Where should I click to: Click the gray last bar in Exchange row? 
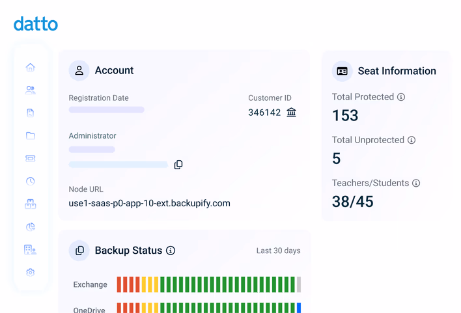pos(299,284)
